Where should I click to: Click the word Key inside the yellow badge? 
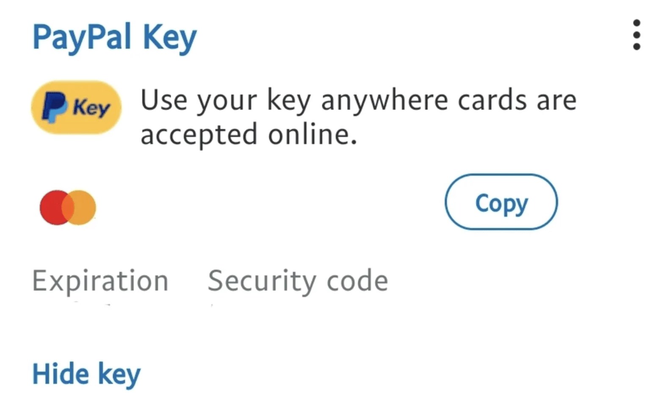[91, 108]
